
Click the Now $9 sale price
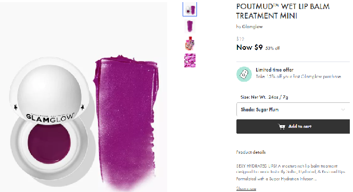click(249, 47)
